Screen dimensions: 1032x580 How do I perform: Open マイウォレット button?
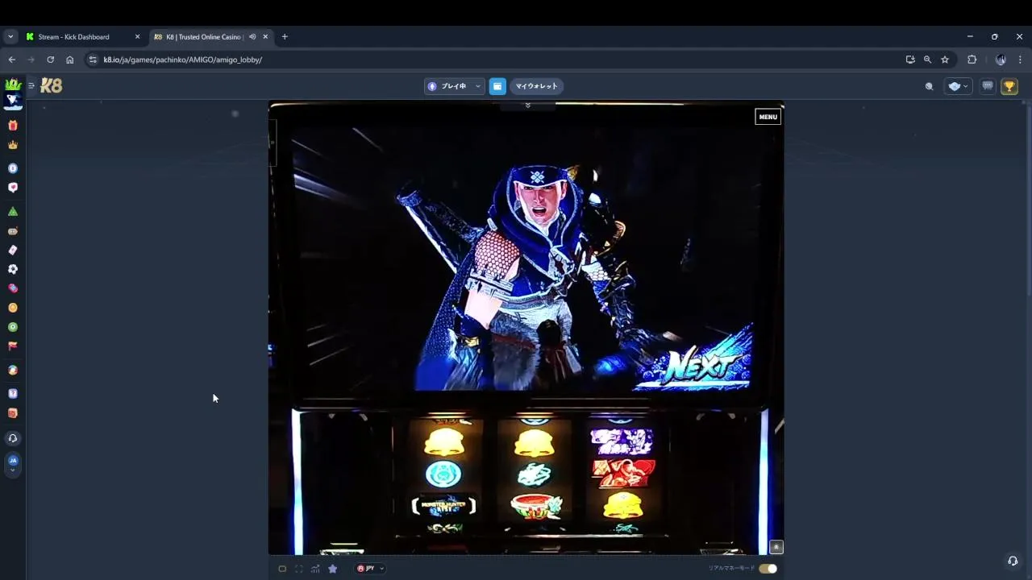(536, 86)
